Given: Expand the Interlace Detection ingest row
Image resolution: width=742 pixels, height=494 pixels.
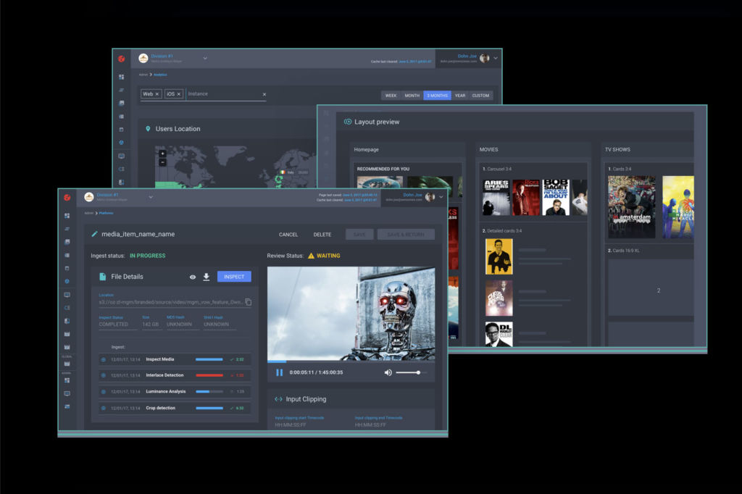Looking at the screenshot, I should pyautogui.click(x=103, y=375).
